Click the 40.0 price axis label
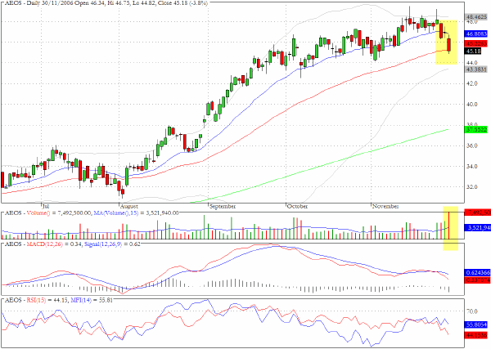The width and height of the screenshot is (491, 349). pos(471,105)
